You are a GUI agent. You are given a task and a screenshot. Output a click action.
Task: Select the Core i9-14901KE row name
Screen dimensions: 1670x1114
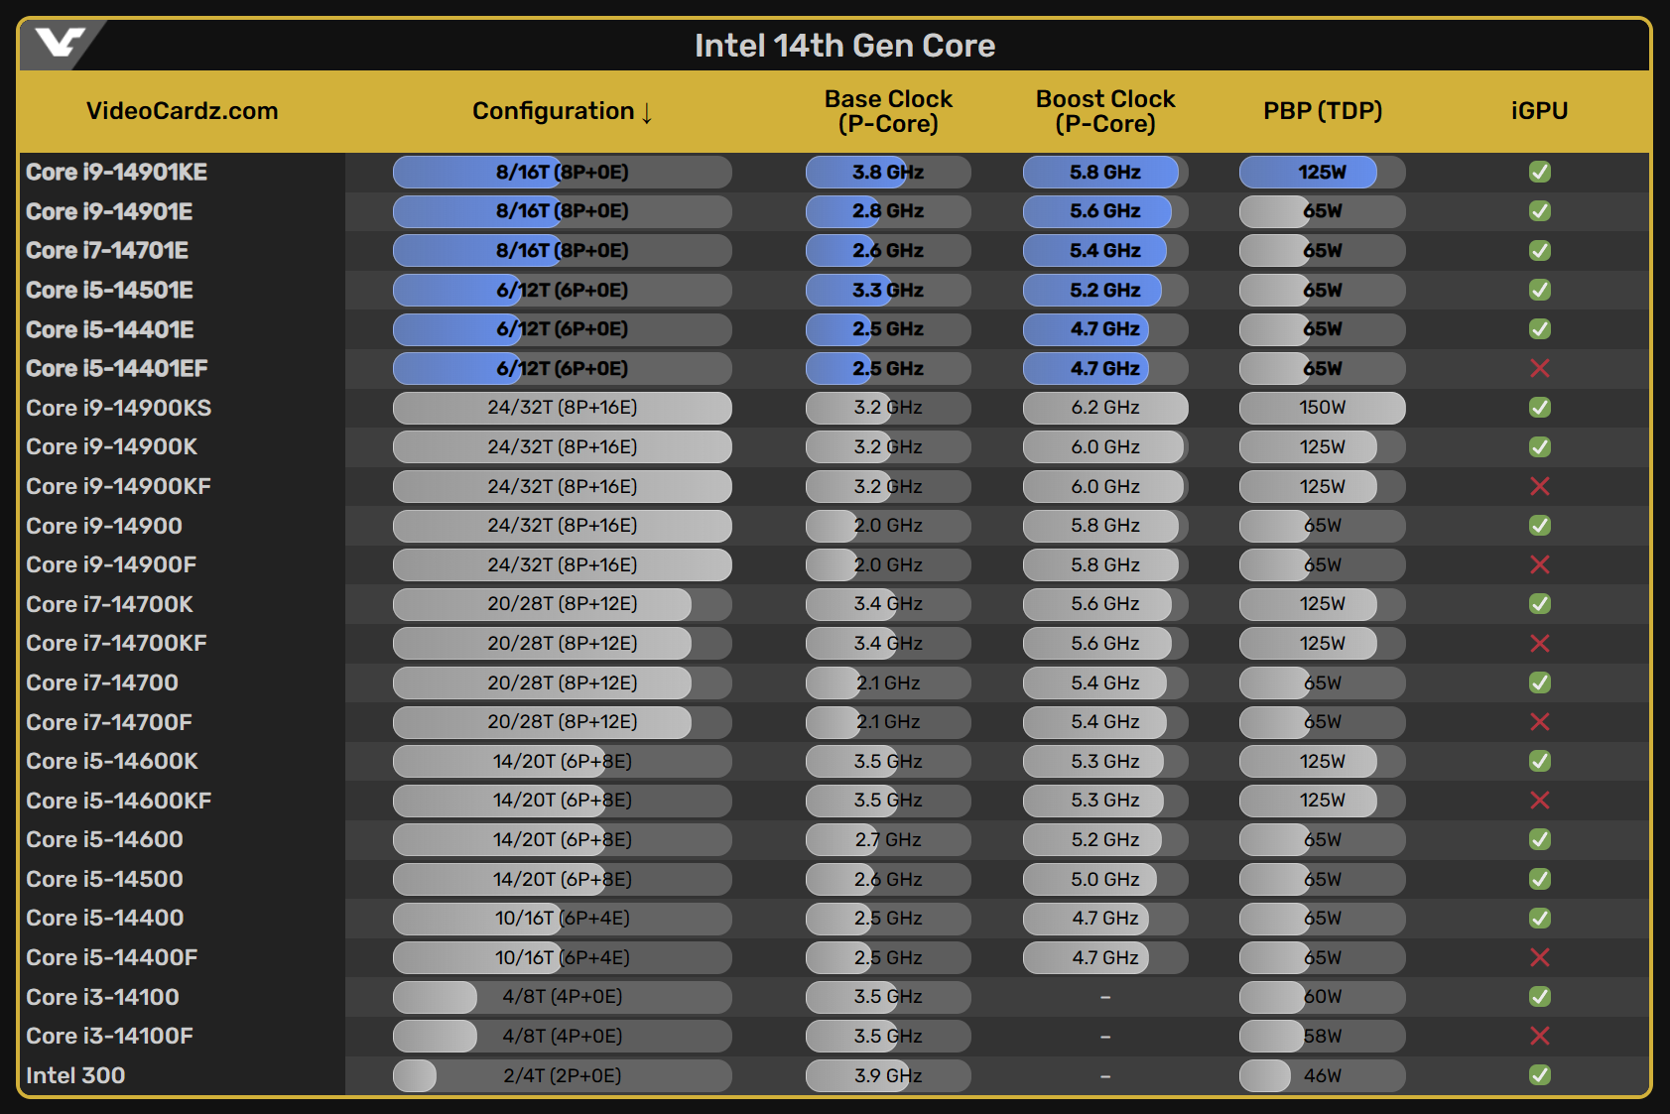pyautogui.click(x=117, y=172)
